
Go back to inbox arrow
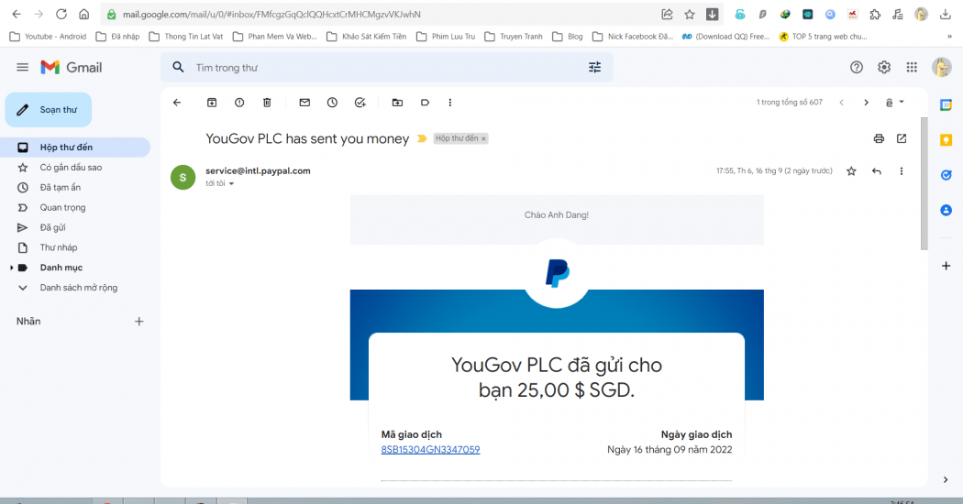pyautogui.click(x=177, y=103)
